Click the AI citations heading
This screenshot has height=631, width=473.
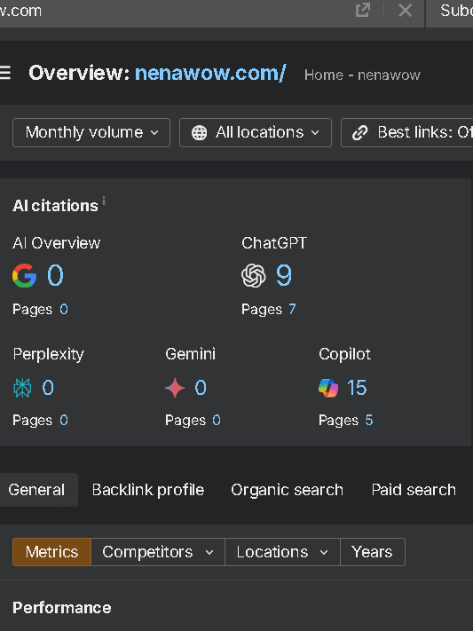pyautogui.click(x=55, y=206)
